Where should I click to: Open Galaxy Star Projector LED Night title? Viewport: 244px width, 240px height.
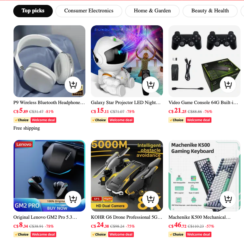pyautogui.click(x=126, y=103)
